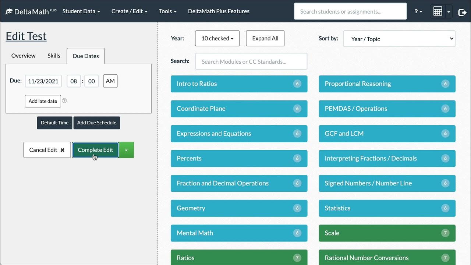The image size is (471, 265).
Task: Expand the Proportional Reasoning module
Action: tap(387, 84)
